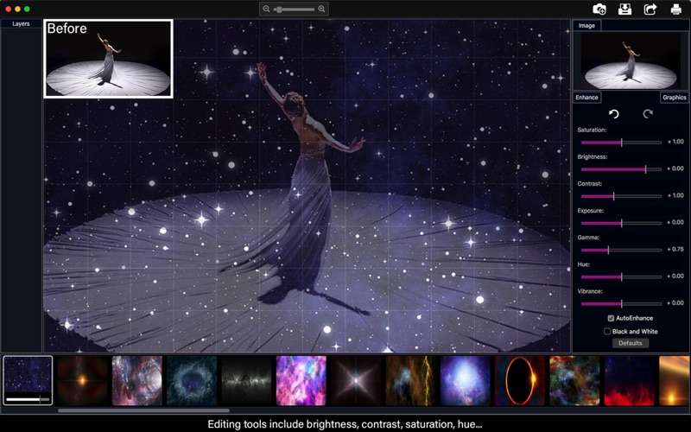
Task: Click the Image tab in right panel
Action: [x=586, y=26]
